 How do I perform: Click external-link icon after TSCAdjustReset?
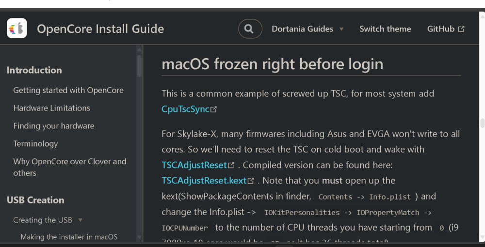[231, 165]
